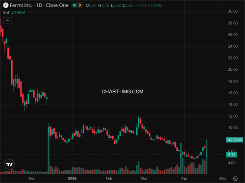Click the latest tall volume bar
This screenshot has width=245, height=183.
pyautogui.click(x=206, y=157)
